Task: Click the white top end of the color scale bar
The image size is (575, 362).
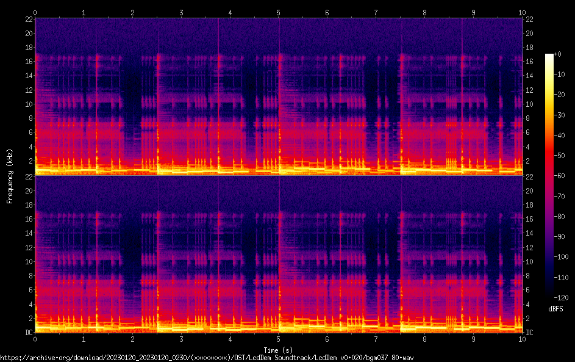Action: (549, 56)
